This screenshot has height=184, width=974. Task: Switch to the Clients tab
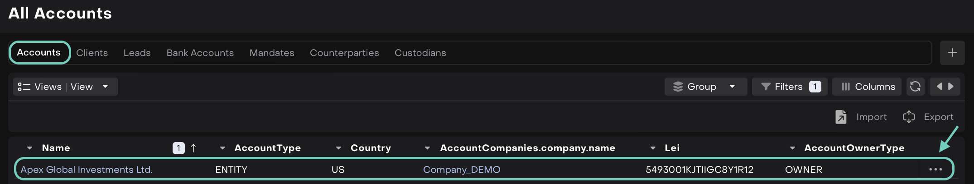92,53
